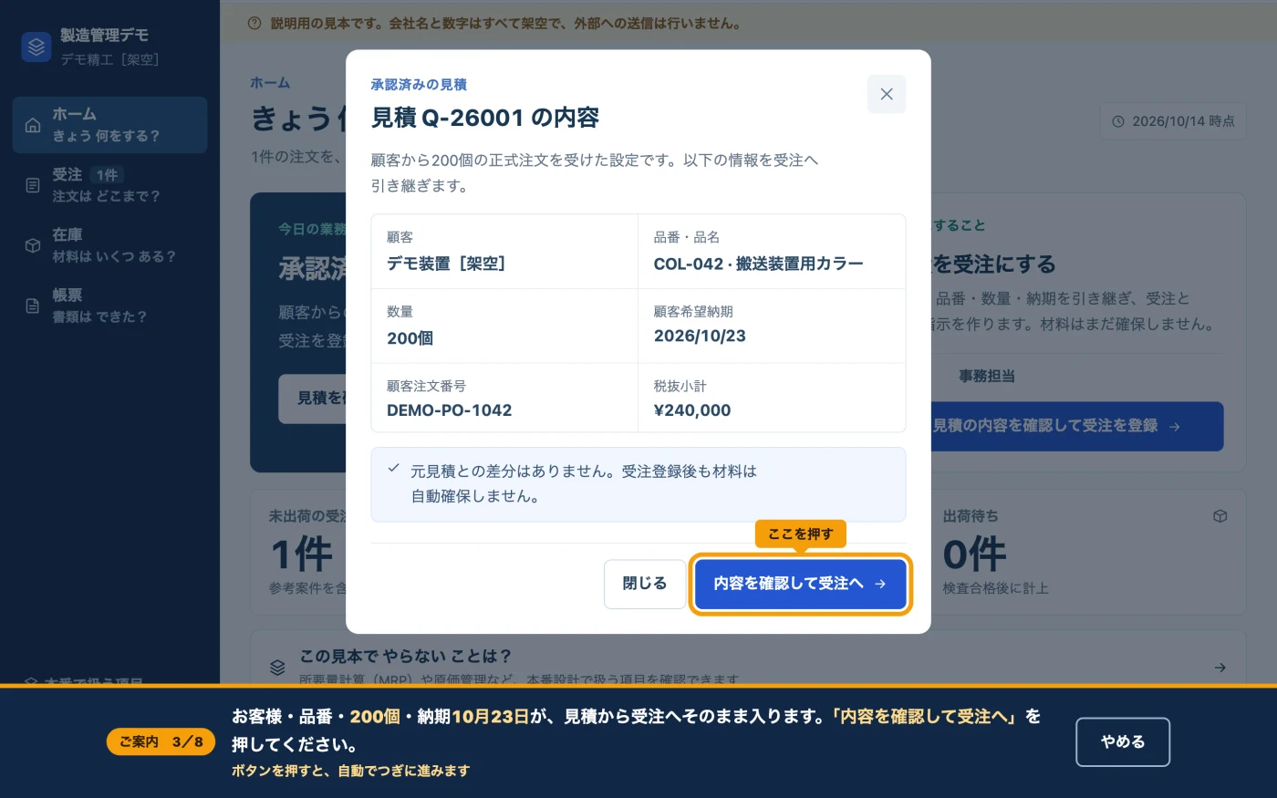Click the 税抜小計 field label
The height and width of the screenshot is (798, 1277).
coord(680,386)
